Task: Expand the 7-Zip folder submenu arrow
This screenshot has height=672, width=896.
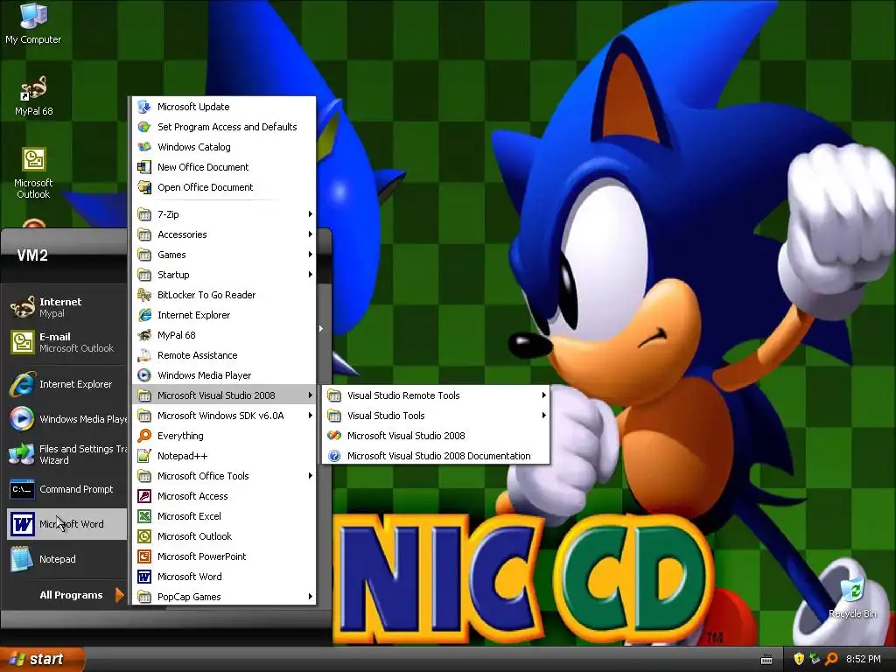Action: coord(311,214)
